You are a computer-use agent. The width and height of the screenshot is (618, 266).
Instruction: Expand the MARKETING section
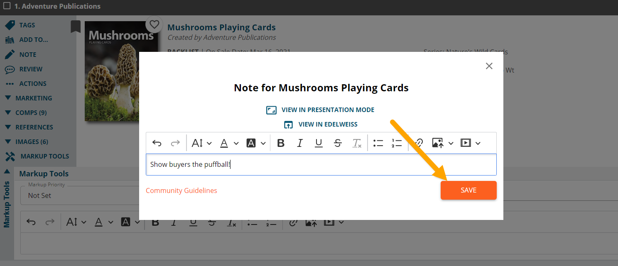pyautogui.click(x=29, y=98)
